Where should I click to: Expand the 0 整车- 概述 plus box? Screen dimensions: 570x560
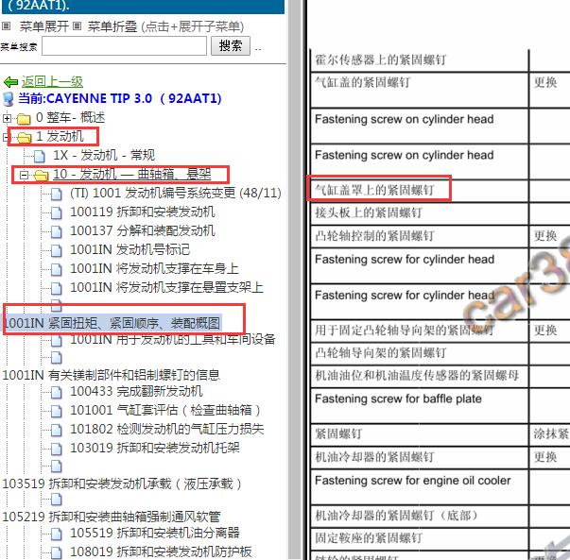point(7,118)
